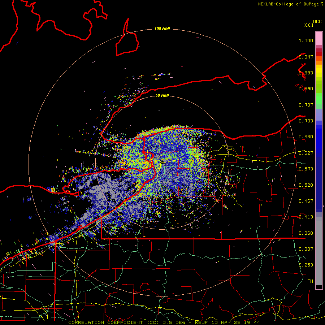Click the DCC product label above colorbar
The image size is (325, 325).
317,22
